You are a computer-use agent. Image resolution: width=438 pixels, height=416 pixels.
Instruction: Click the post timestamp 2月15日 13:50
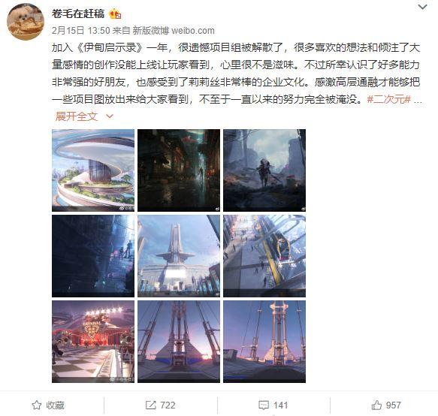point(81,31)
